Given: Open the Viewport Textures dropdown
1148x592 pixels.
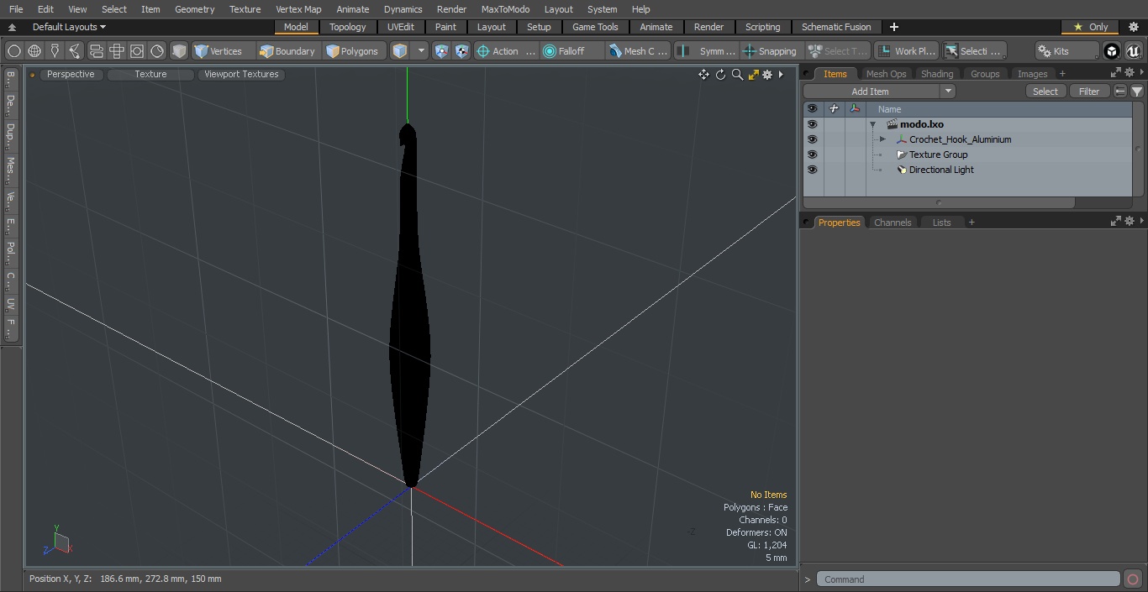Looking at the screenshot, I should tap(241, 74).
